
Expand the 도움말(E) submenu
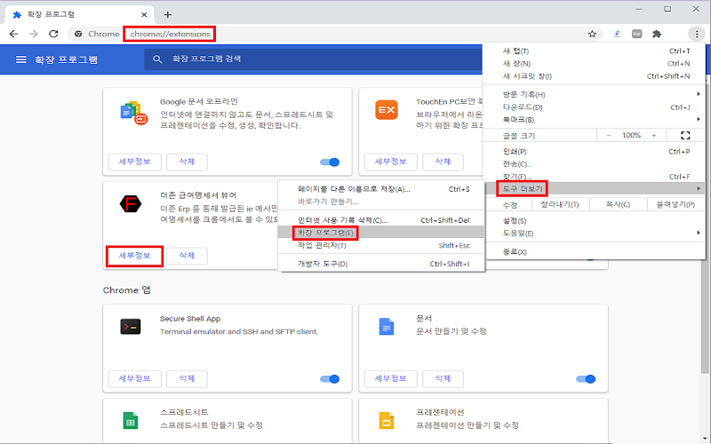tap(594, 233)
